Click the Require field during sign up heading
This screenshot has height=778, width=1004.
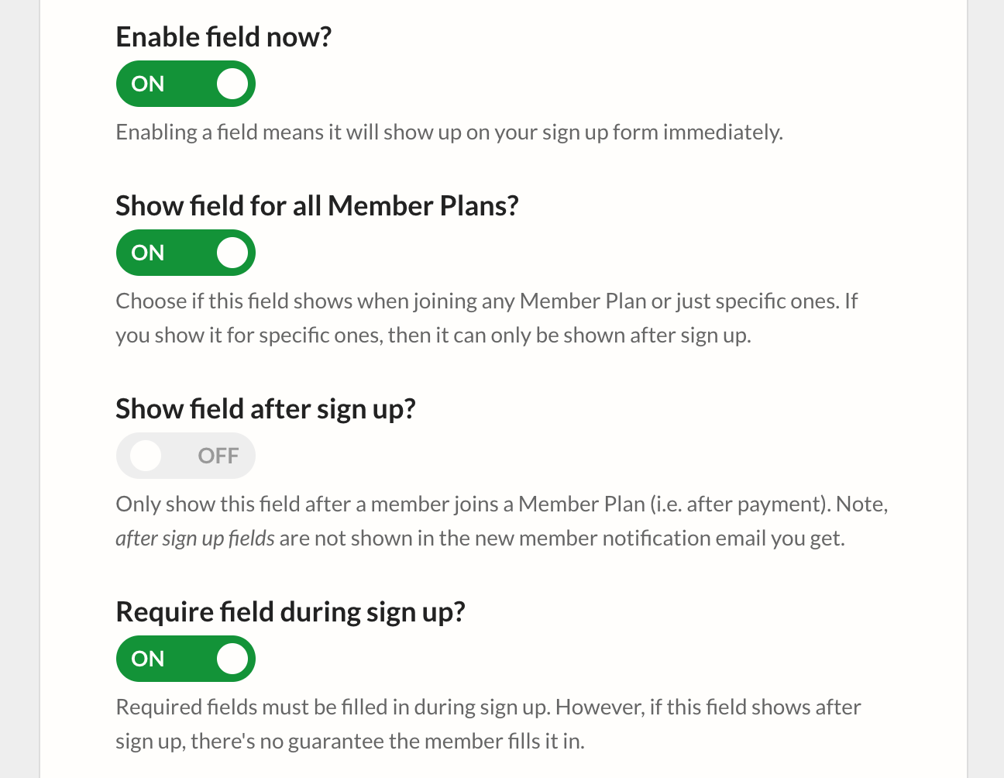pos(291,611)
